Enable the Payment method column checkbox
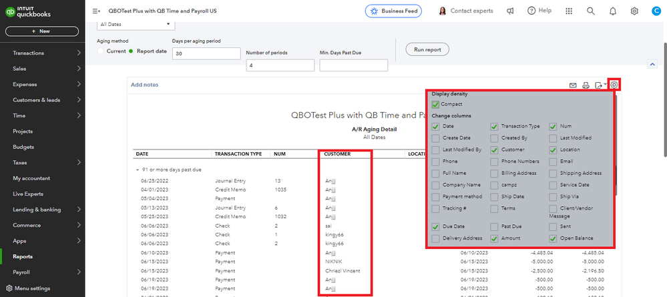This screenshot has width=667, height=297. (x=435, y=197)
